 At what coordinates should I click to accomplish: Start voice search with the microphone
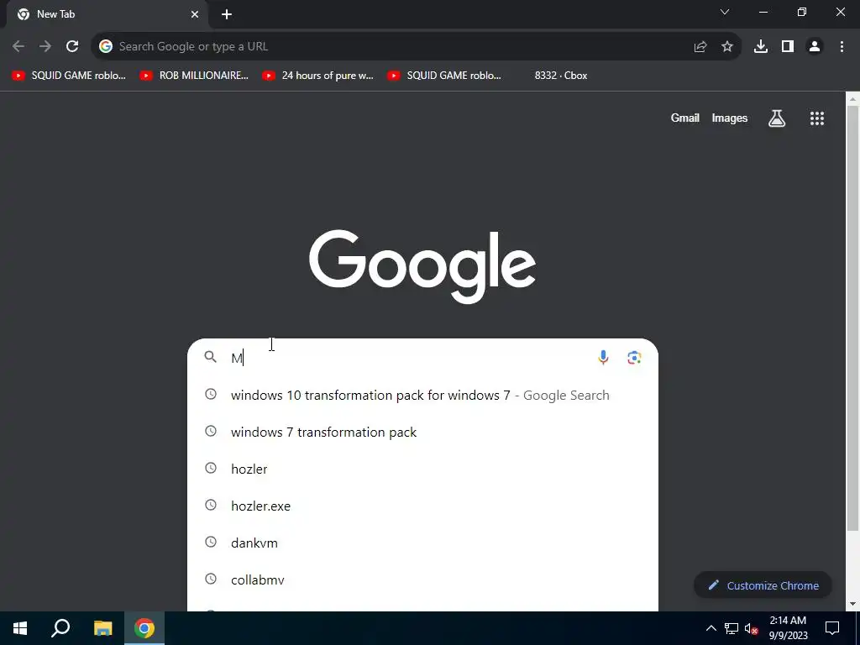603,358
